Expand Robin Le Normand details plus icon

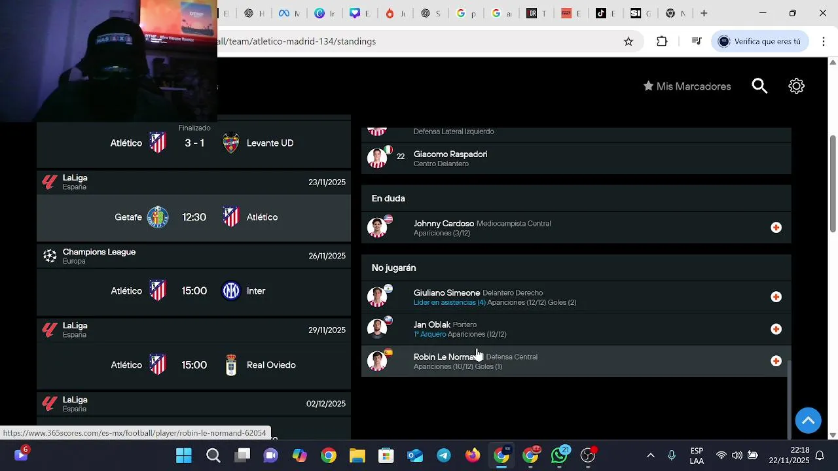(776, 361)
